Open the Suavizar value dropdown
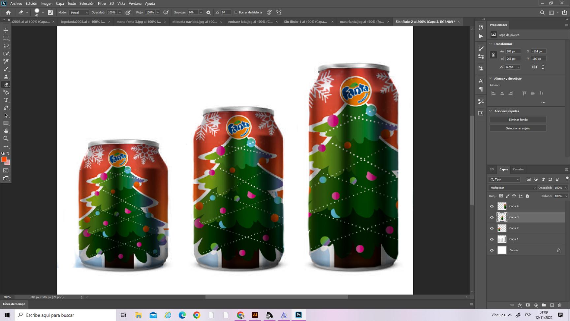570x321 pixels. (201, 13)
